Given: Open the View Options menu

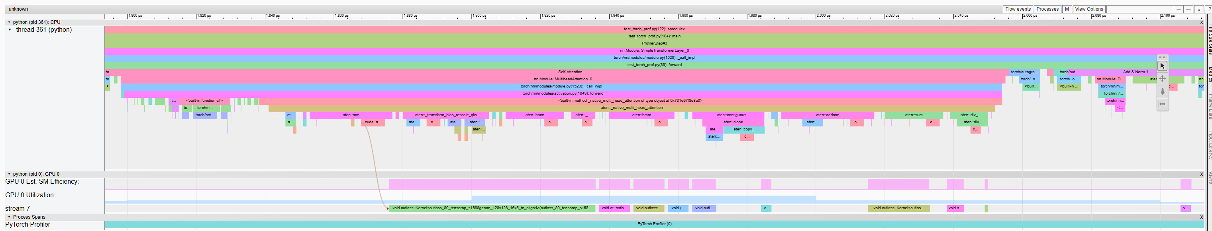Looking at the screenshot, I should 1089,9.
